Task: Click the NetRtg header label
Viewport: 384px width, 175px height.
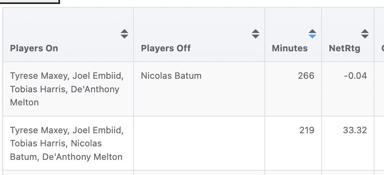Action: [x=344, y=48]
